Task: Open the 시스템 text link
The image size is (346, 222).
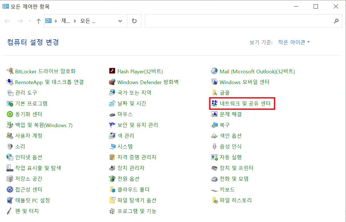Action: pos(125,146)
